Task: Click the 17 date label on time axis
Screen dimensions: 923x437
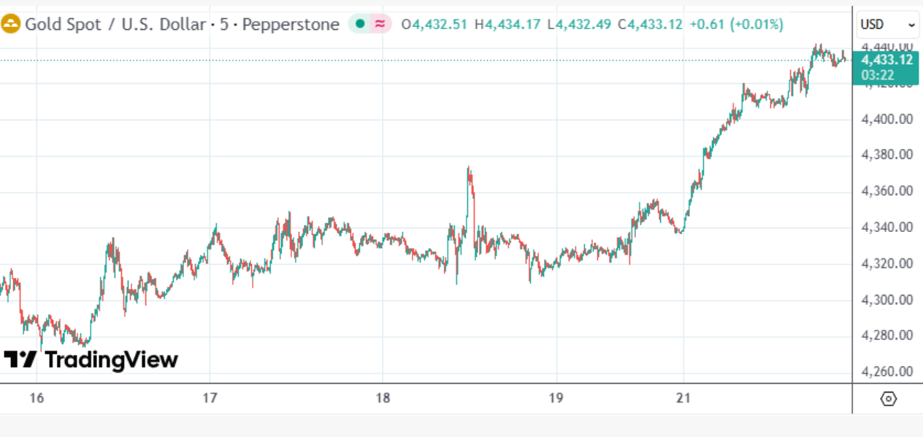Action: coord(210,398)
